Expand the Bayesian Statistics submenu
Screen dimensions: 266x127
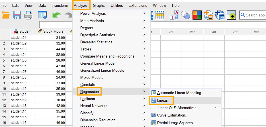point(112,42)
